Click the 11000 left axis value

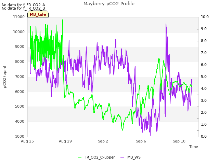click(x=19, y=17)
